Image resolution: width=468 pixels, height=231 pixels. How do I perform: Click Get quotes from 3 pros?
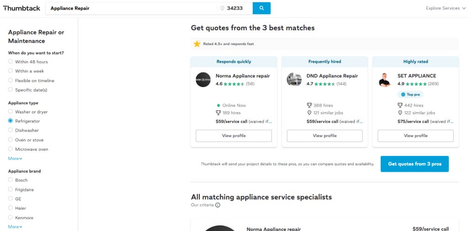click(415, 164)
